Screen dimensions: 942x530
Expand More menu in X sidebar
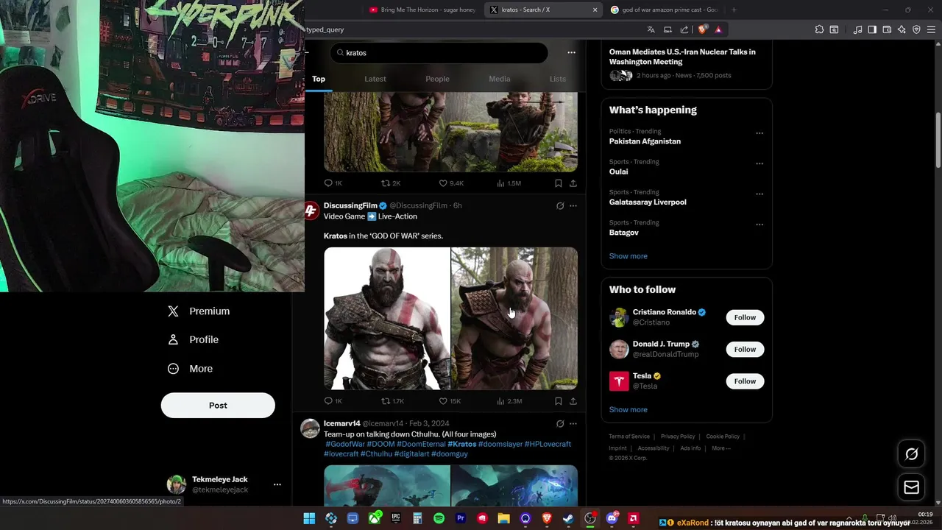191,369
